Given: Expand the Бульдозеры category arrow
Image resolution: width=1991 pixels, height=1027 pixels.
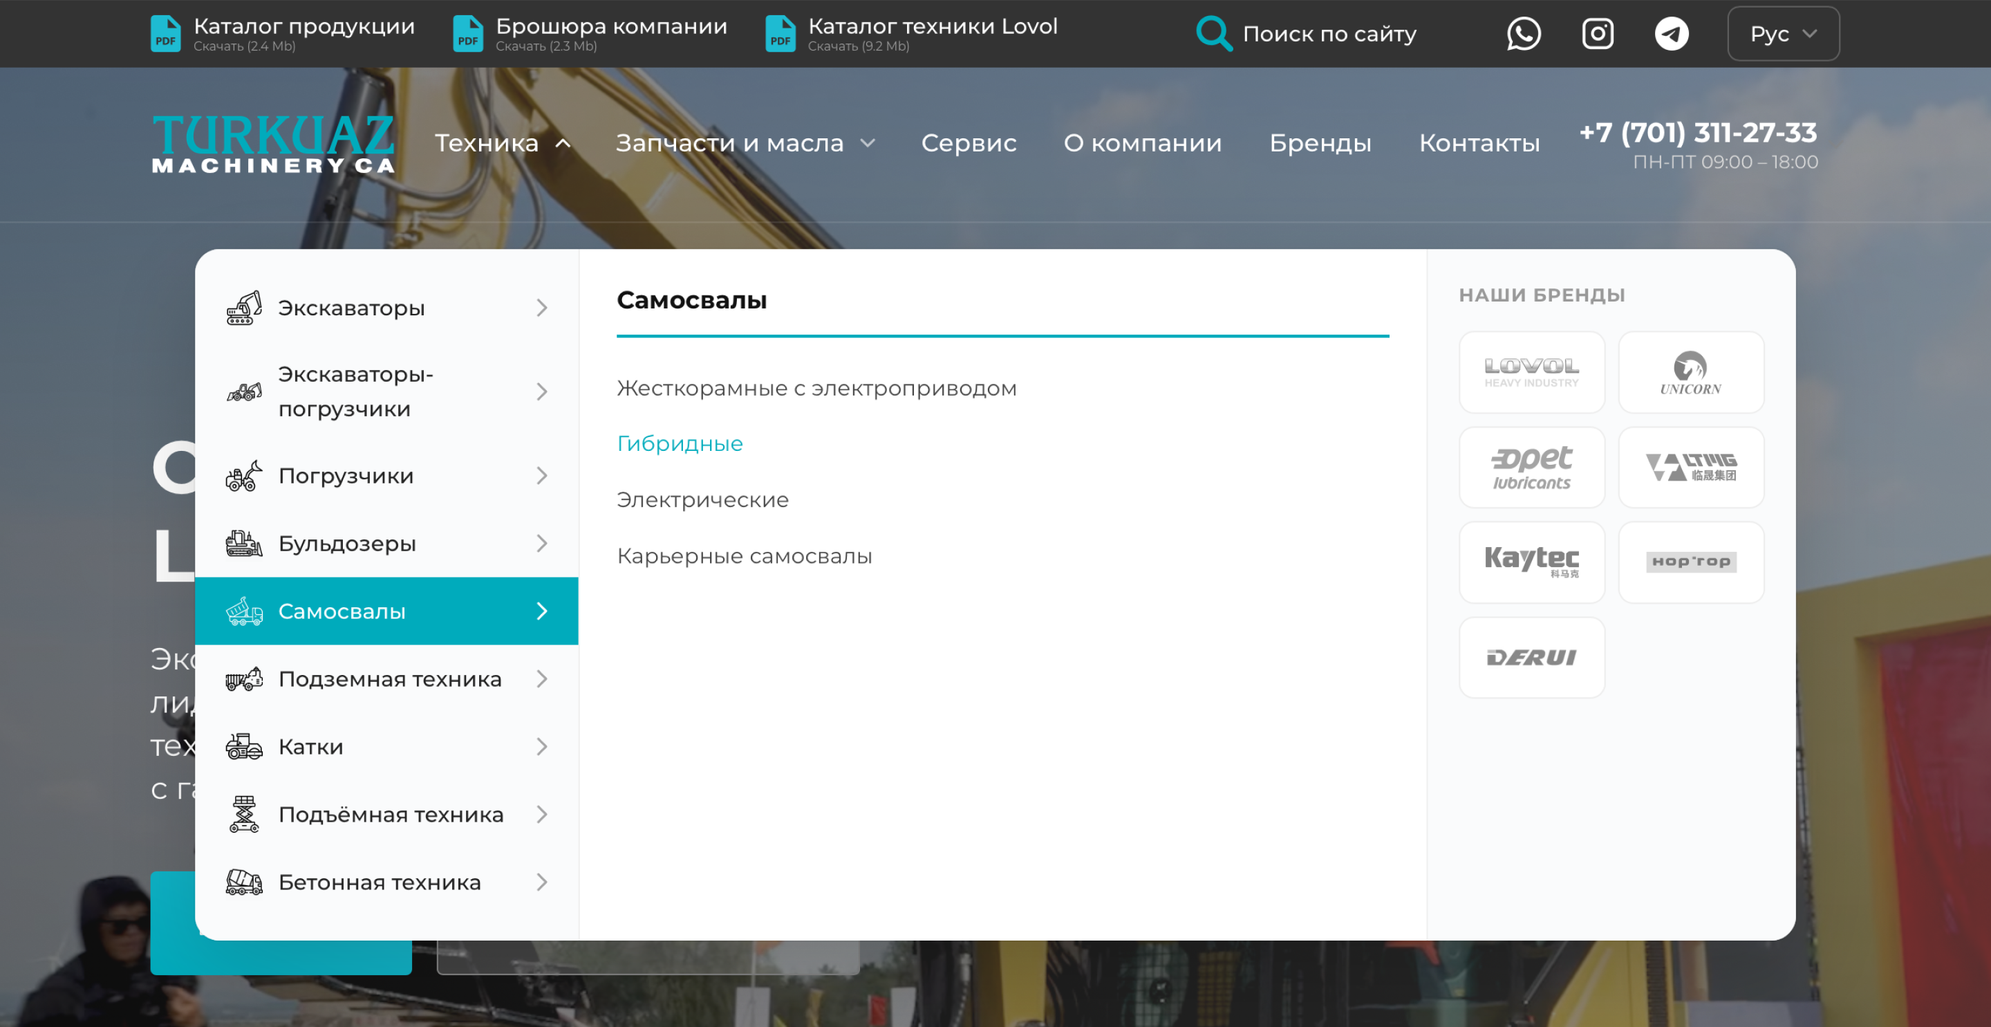Looking at the screenshot, I should point(542,544).
